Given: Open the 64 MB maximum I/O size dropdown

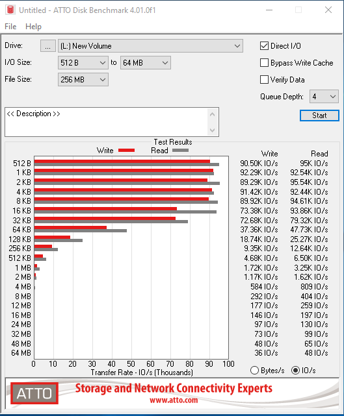Looking at the screenshot, I should (x=146, y=63).
